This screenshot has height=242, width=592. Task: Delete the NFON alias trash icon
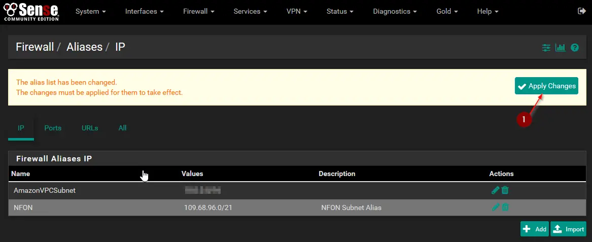(505, 207)
